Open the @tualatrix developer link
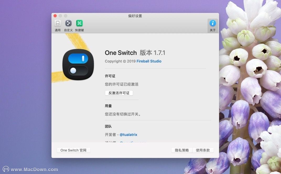 (128, 135)
